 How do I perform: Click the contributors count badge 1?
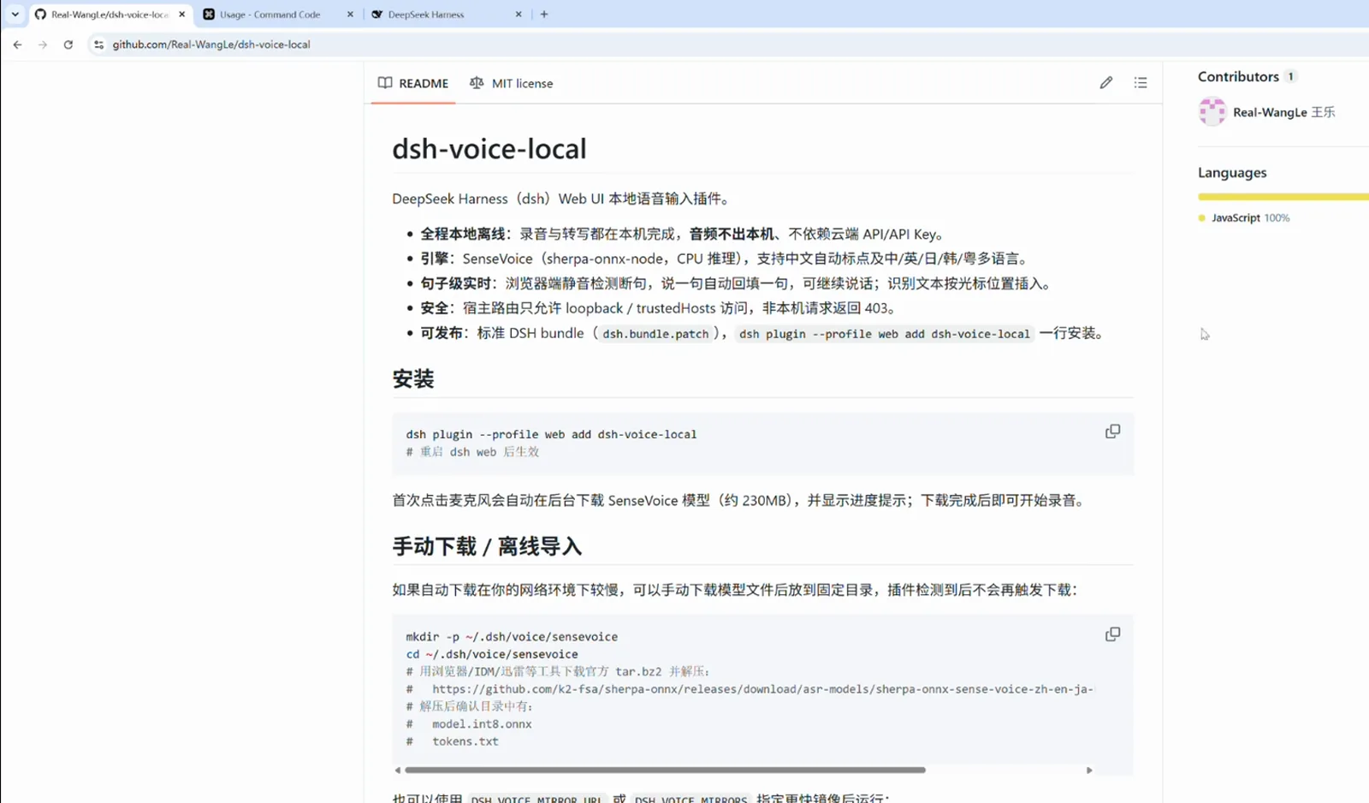(1291, 77)
